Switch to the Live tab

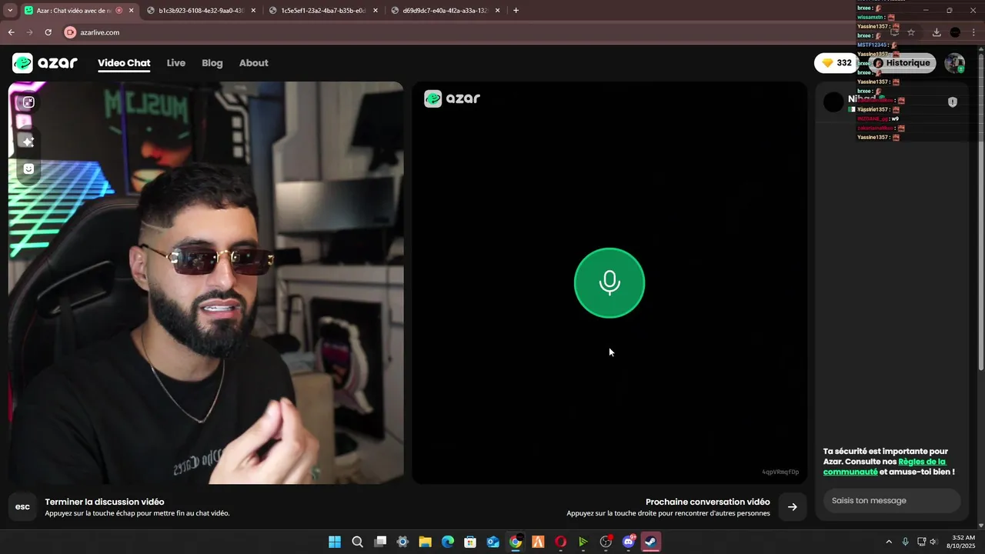click(x=176, y=63)
